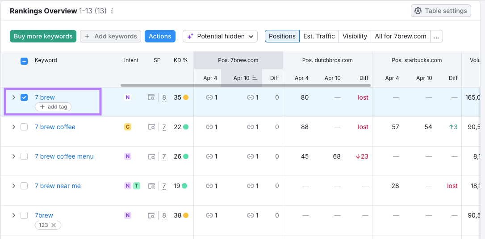Click SERP snapshot icon for 7 brew coffee
The width and height of the screenshot is (485, 239).
pos(151,127)
